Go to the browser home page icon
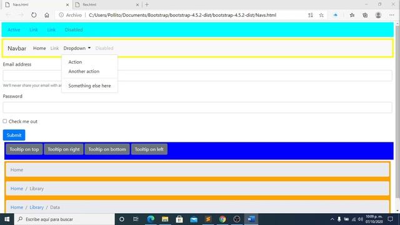The width and height of the screenshot is (400, 225). pyautogui.click(x=47, y=15)
